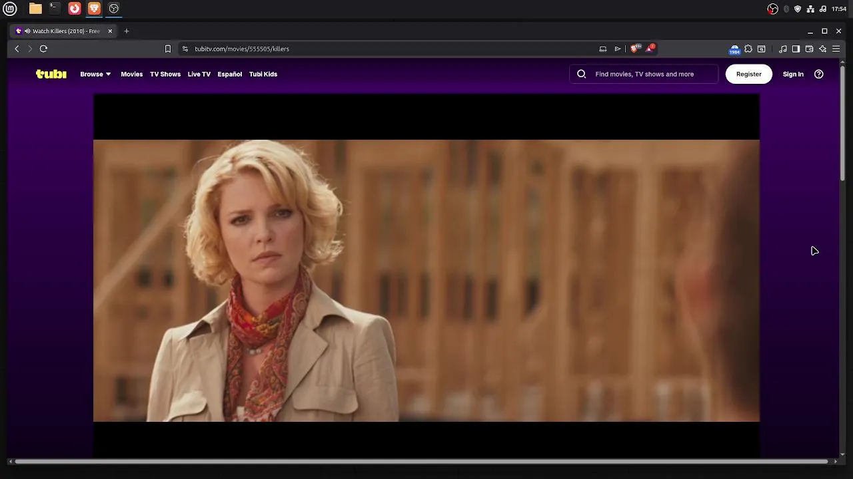Screen dimensions: 853x479
Task: Bookmark this page
Action: 168,49
